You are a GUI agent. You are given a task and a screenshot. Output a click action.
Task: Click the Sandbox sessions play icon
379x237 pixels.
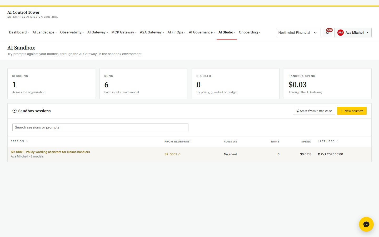(x=14, y=111)
